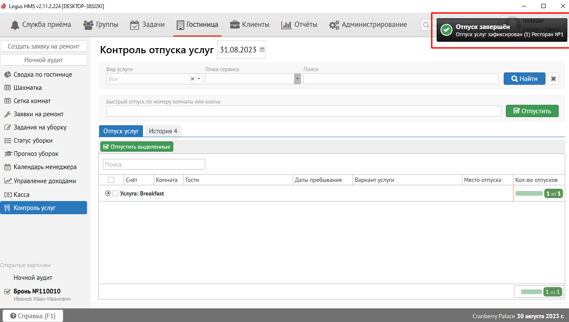
Task: Open the Администрирование menu
Action: 368,25
